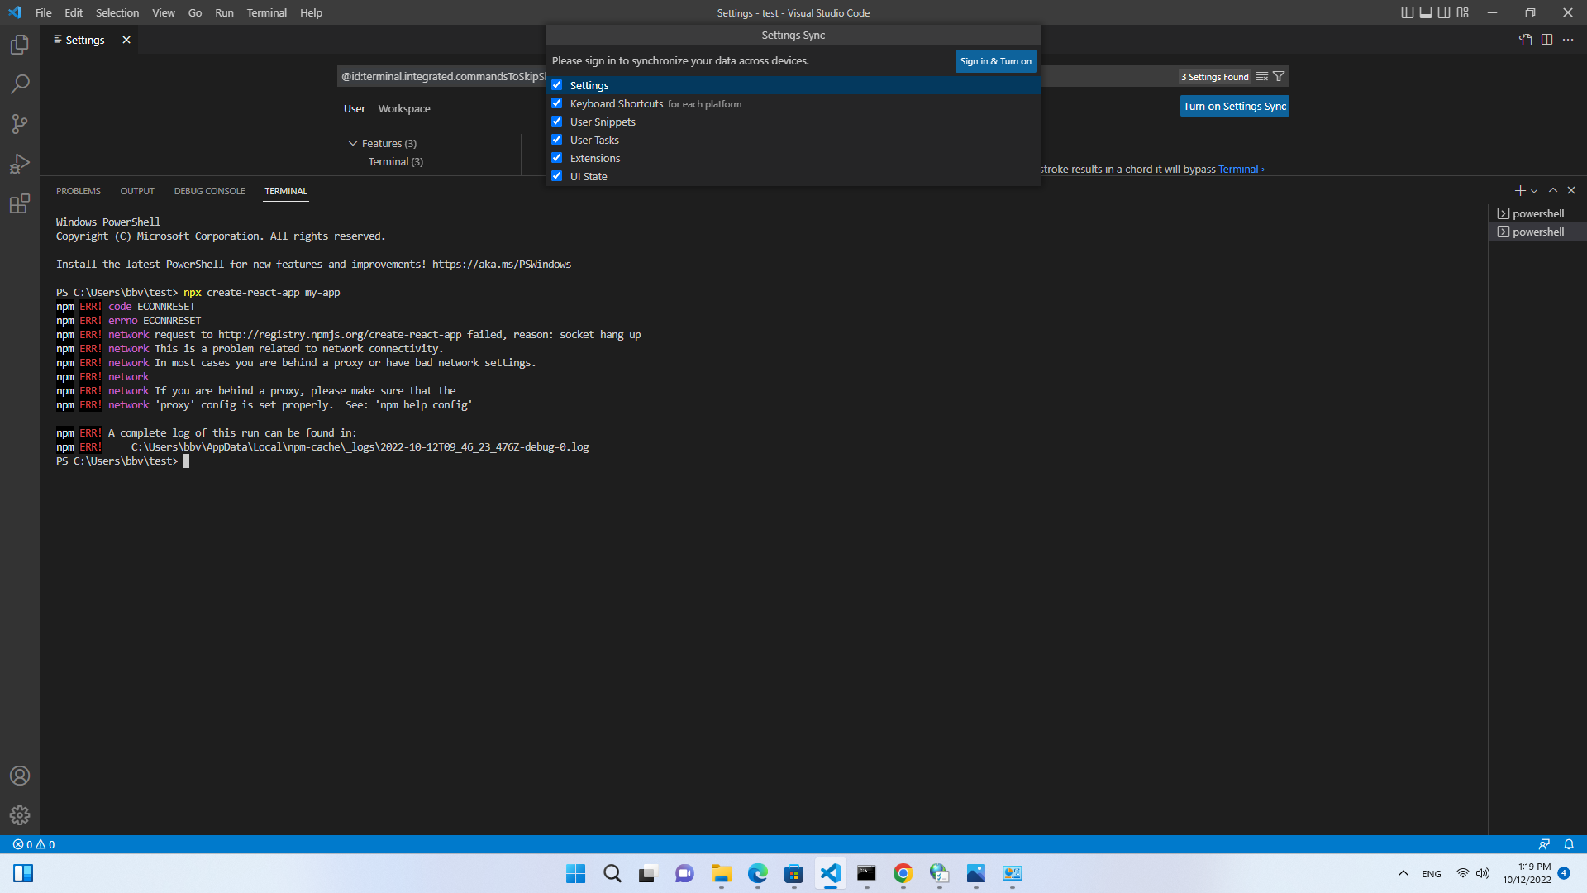Clear settings search input icon
Viewport: 1587px width, 893px height.
pos(1261,76)
